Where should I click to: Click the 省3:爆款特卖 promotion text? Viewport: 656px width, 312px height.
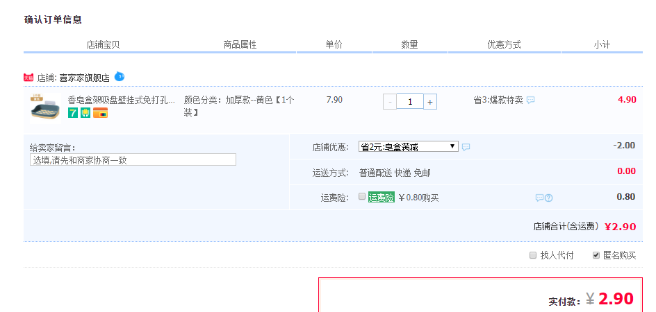[498, 101]
